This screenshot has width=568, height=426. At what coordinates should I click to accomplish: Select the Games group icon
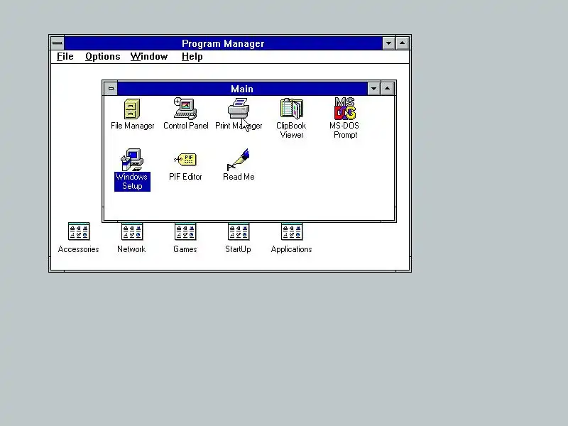185,231
